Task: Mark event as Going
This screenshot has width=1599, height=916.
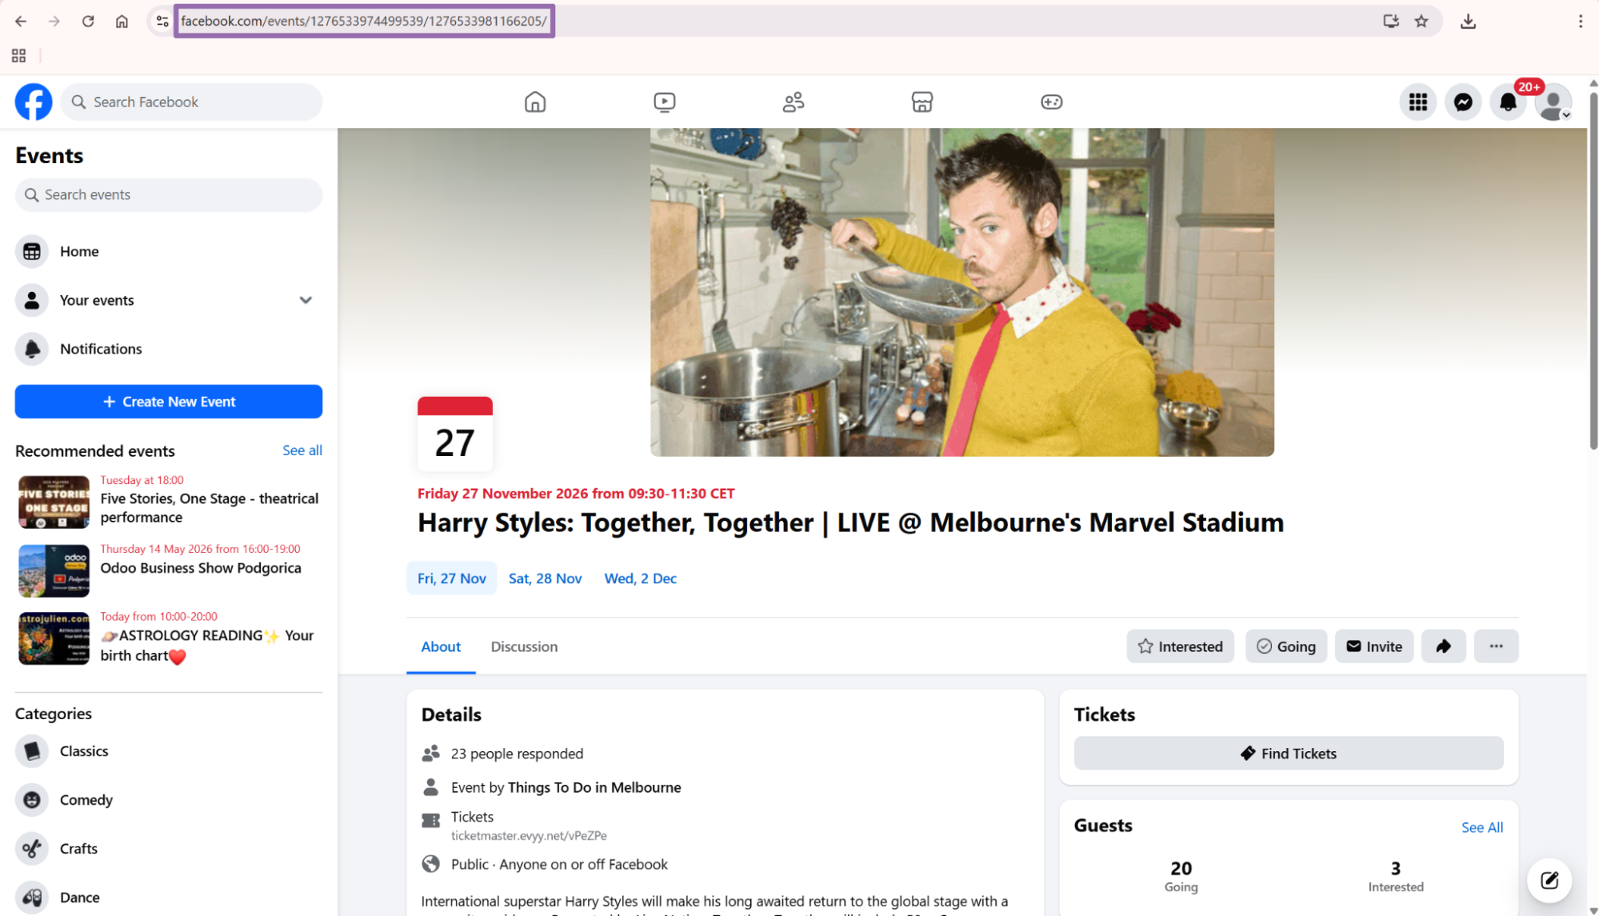Action: pos(1286,646)
